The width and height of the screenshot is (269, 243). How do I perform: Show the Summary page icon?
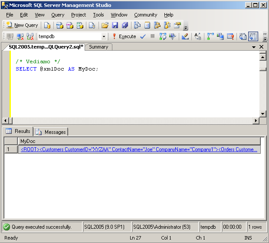coord(147,26)
